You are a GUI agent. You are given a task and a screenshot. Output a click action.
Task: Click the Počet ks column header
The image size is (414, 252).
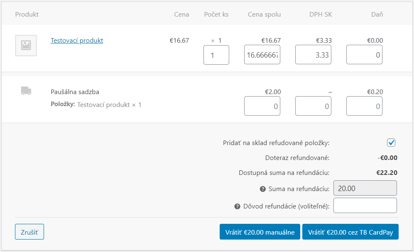coord(216,14)
